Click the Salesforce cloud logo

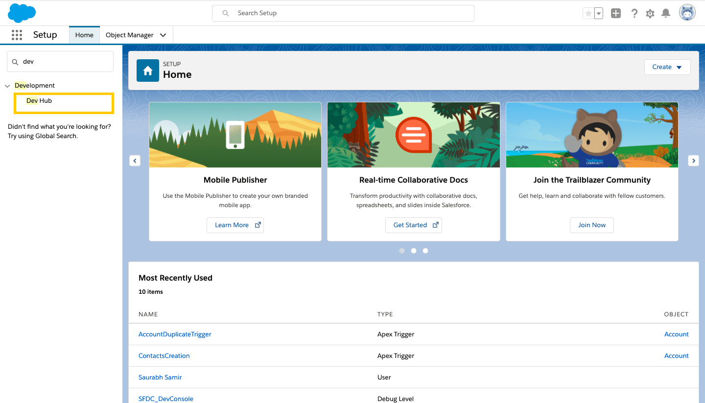coord(22,13)
